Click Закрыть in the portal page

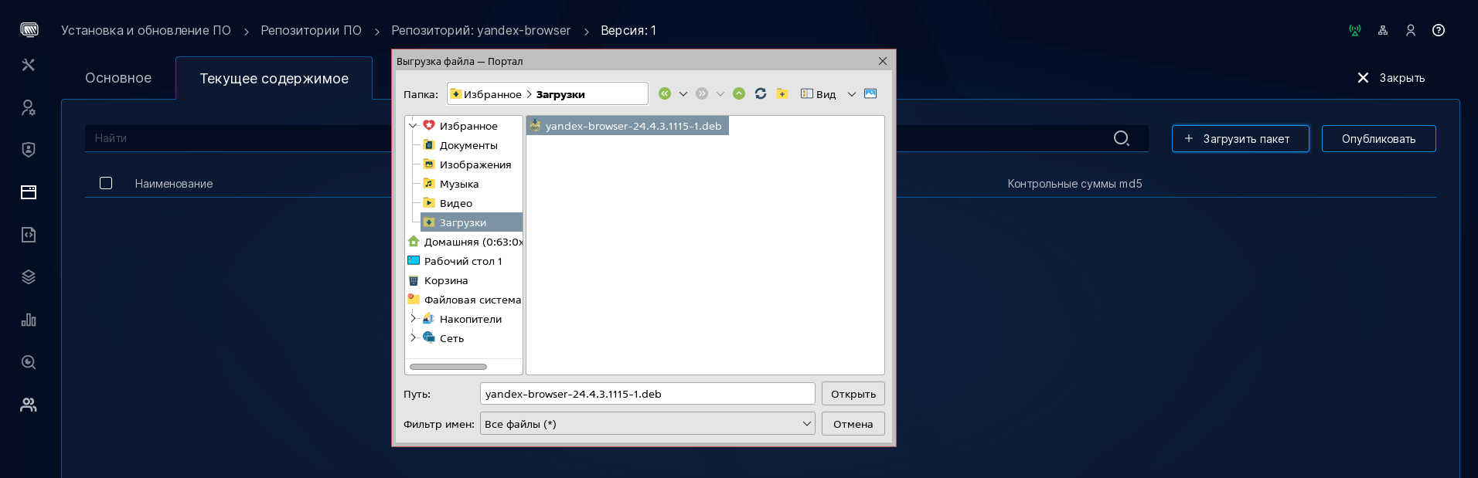point(1391,78)
